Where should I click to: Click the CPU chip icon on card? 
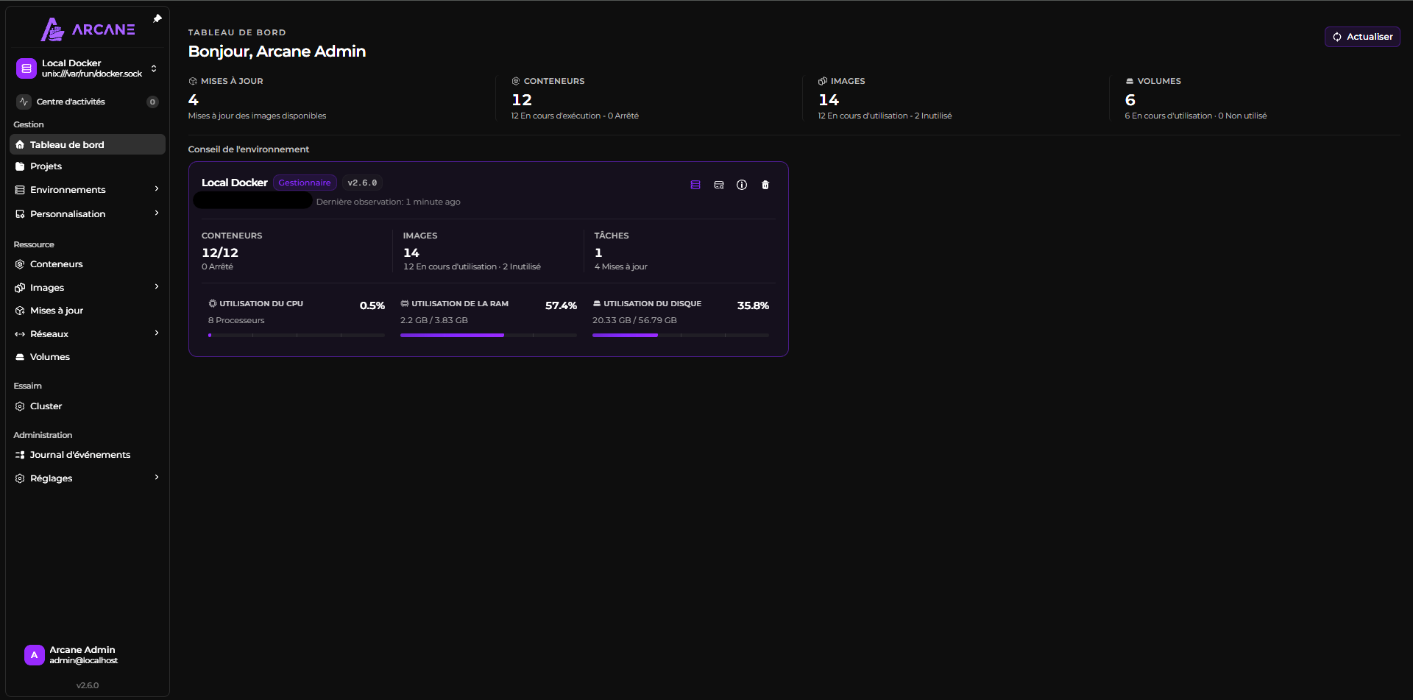coord(213,303)
